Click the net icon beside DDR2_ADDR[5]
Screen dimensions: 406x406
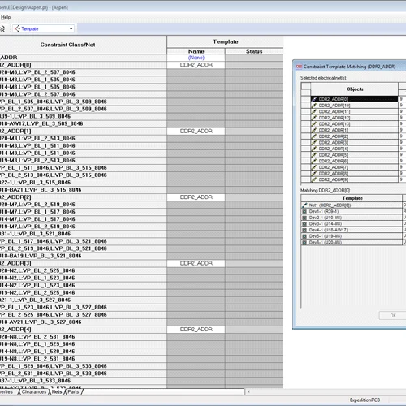[x=314, y=155]
